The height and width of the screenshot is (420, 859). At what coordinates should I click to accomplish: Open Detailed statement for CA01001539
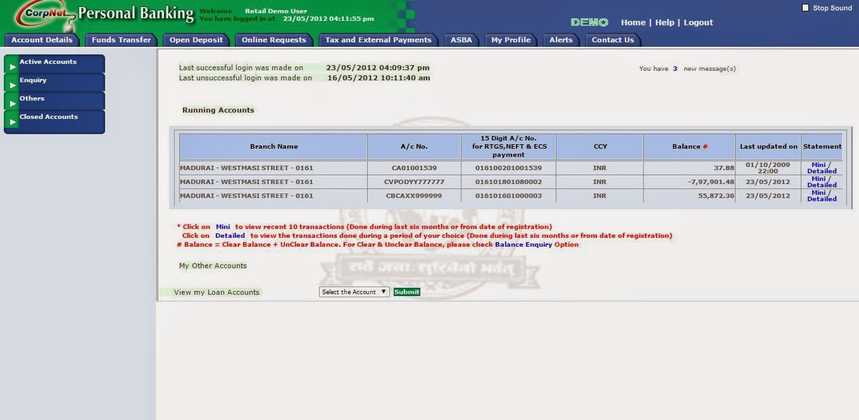pyautogui.click(x=822, y=171)
